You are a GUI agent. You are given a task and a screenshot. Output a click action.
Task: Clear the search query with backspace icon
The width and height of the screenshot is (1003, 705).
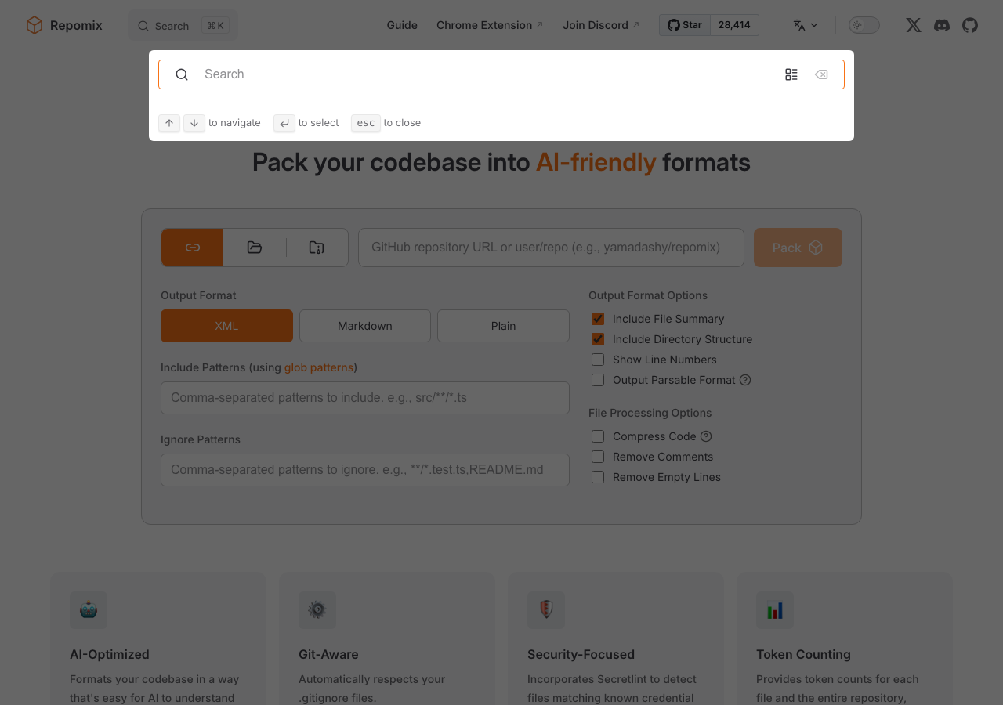[821, 74]
